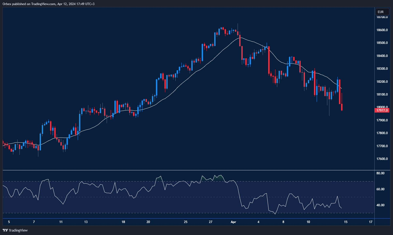The height and width of the screenshot is (235, 393).
Task: Select date 10 on the time axis
Action: click(x=308, y=222)
